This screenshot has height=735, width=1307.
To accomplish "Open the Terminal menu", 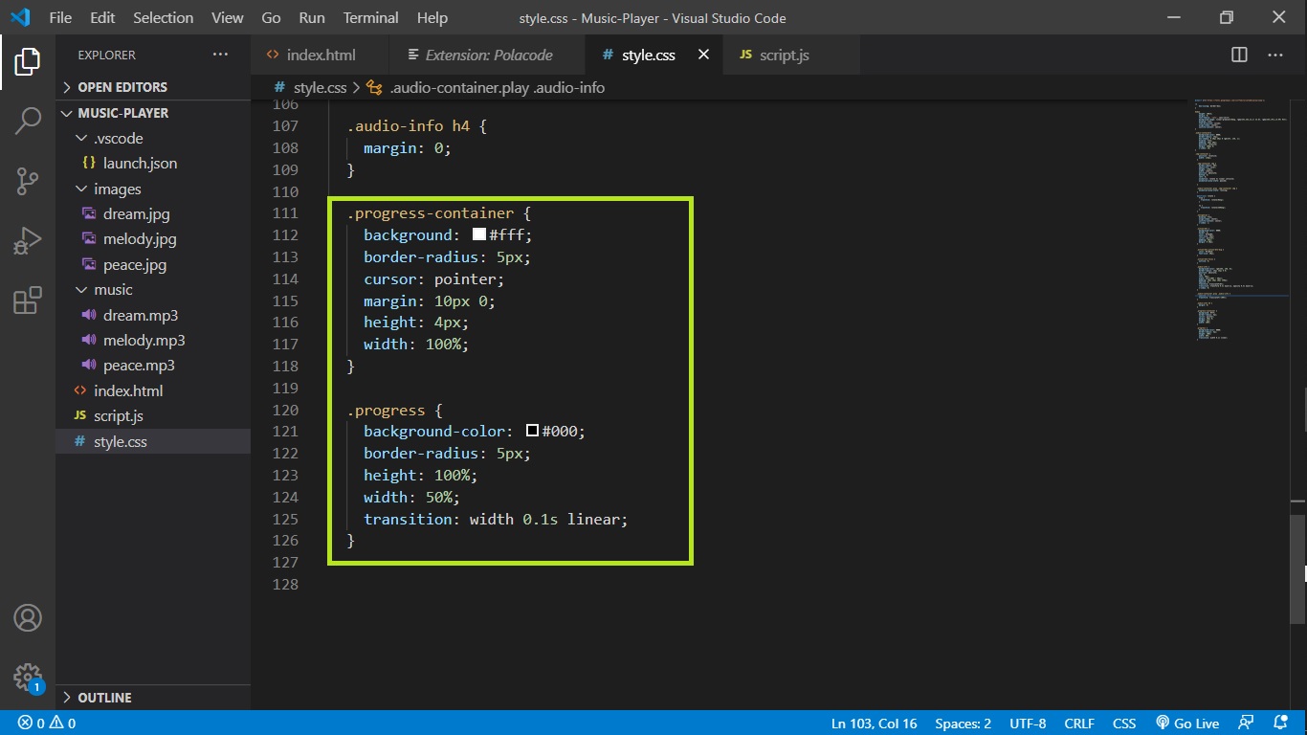I will 371,17.
